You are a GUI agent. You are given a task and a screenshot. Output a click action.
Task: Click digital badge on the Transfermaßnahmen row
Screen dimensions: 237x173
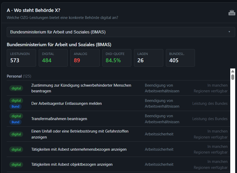(x=16, y=116)
